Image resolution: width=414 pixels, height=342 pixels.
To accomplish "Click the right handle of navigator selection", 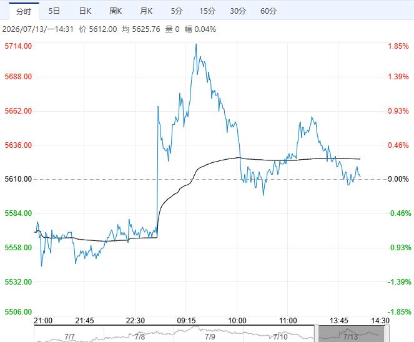I will (387, 334).
